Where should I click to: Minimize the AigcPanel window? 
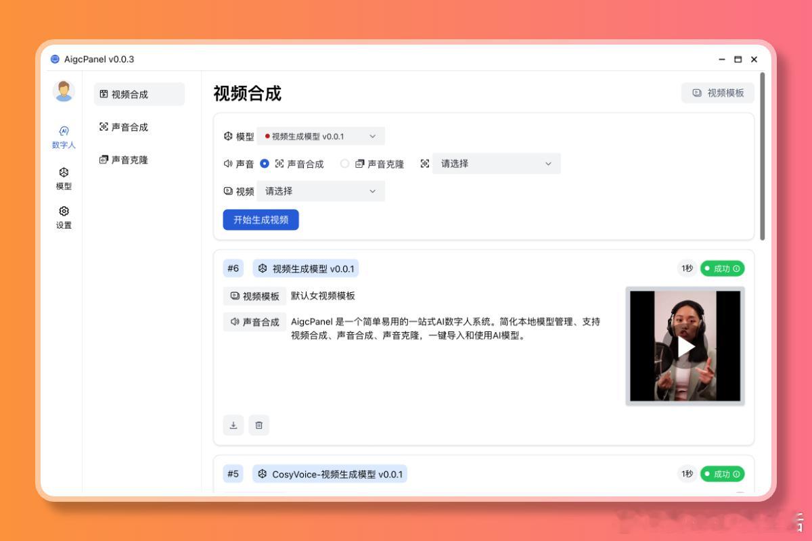pyautogui.click(x=722, y=60)
